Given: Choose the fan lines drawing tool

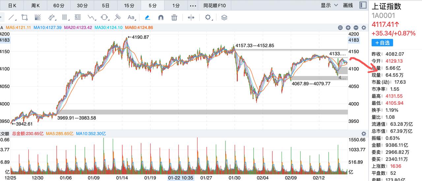Looking at the screenshot, I should (37, 17).
